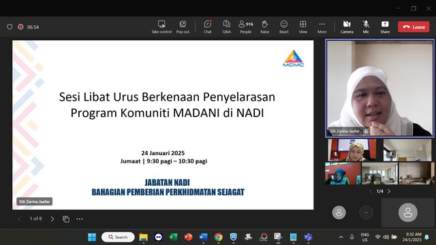Click the Share screen icon
Screen dimensions: 436x245
tap(385, 27)
